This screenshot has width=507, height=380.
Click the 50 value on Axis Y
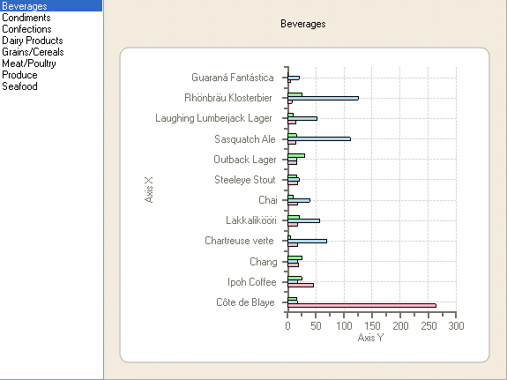click(316, 325)
